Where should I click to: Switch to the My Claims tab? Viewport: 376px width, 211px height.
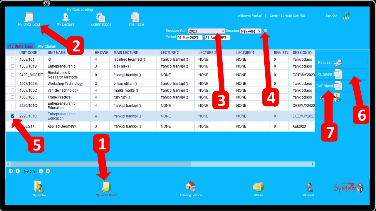pos(47,46)
